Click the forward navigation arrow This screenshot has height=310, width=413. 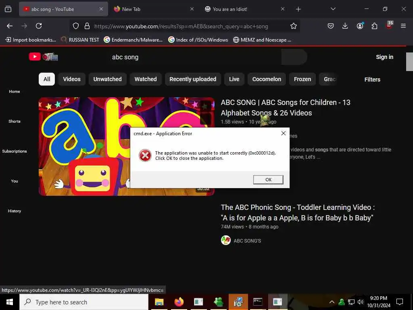(x=24, y=26)
